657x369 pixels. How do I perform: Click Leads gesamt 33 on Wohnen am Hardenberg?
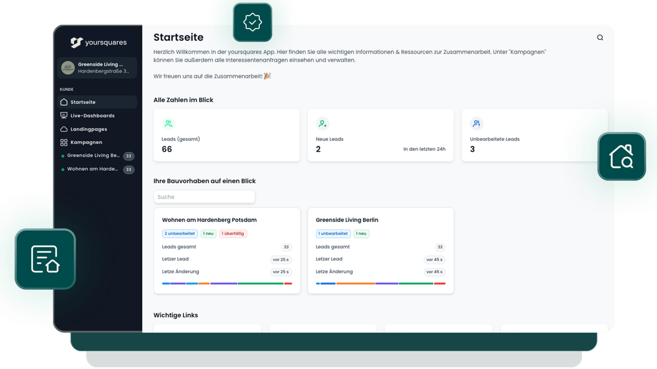pyautogui.click(x=286, y=247)
